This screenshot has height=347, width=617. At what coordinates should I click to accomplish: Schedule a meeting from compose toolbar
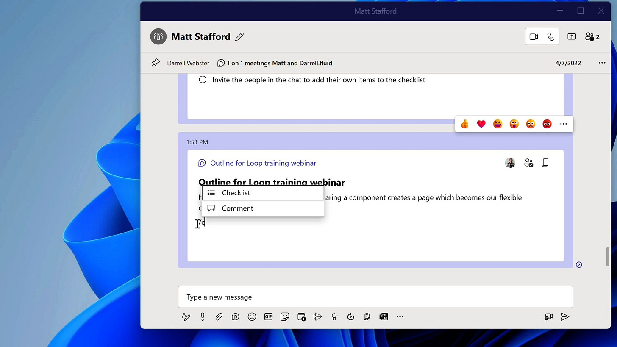302,316
